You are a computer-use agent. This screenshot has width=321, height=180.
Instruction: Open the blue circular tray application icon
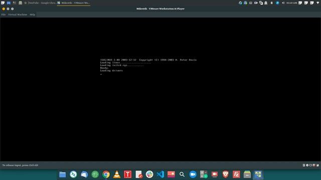[277, 3]
